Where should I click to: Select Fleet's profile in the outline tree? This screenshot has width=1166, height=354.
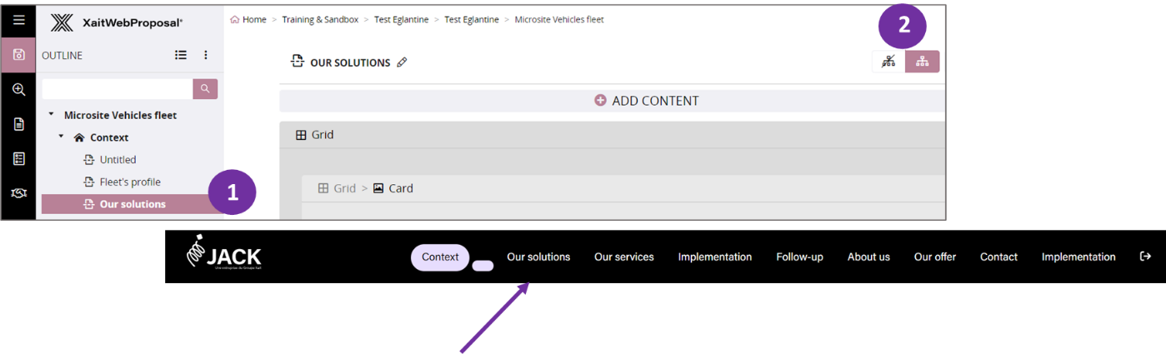pyautogui.click(x=130, y=182)
